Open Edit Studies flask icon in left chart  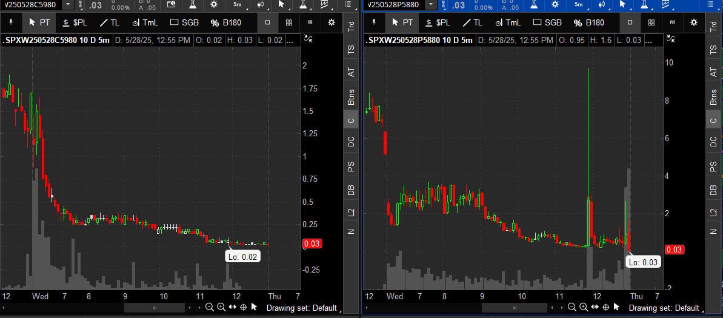click(x=193, y=4)
